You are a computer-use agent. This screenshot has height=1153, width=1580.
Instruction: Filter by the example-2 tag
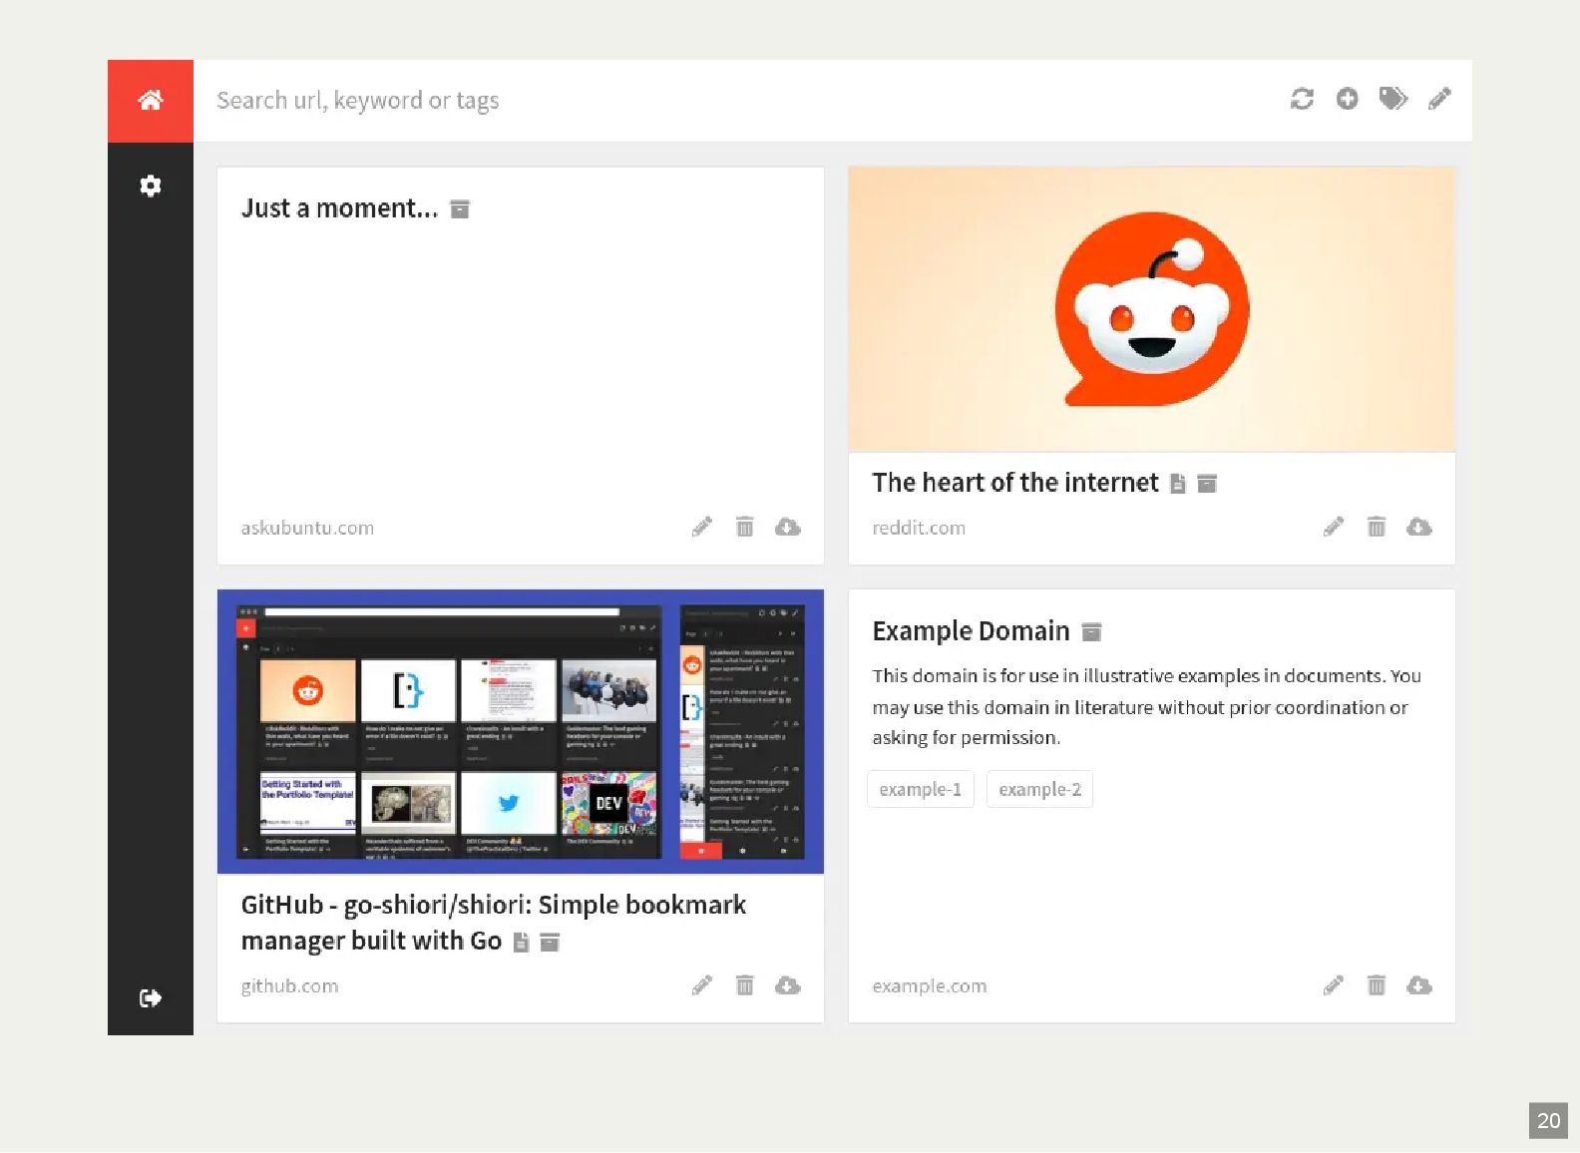point(1040,789)
